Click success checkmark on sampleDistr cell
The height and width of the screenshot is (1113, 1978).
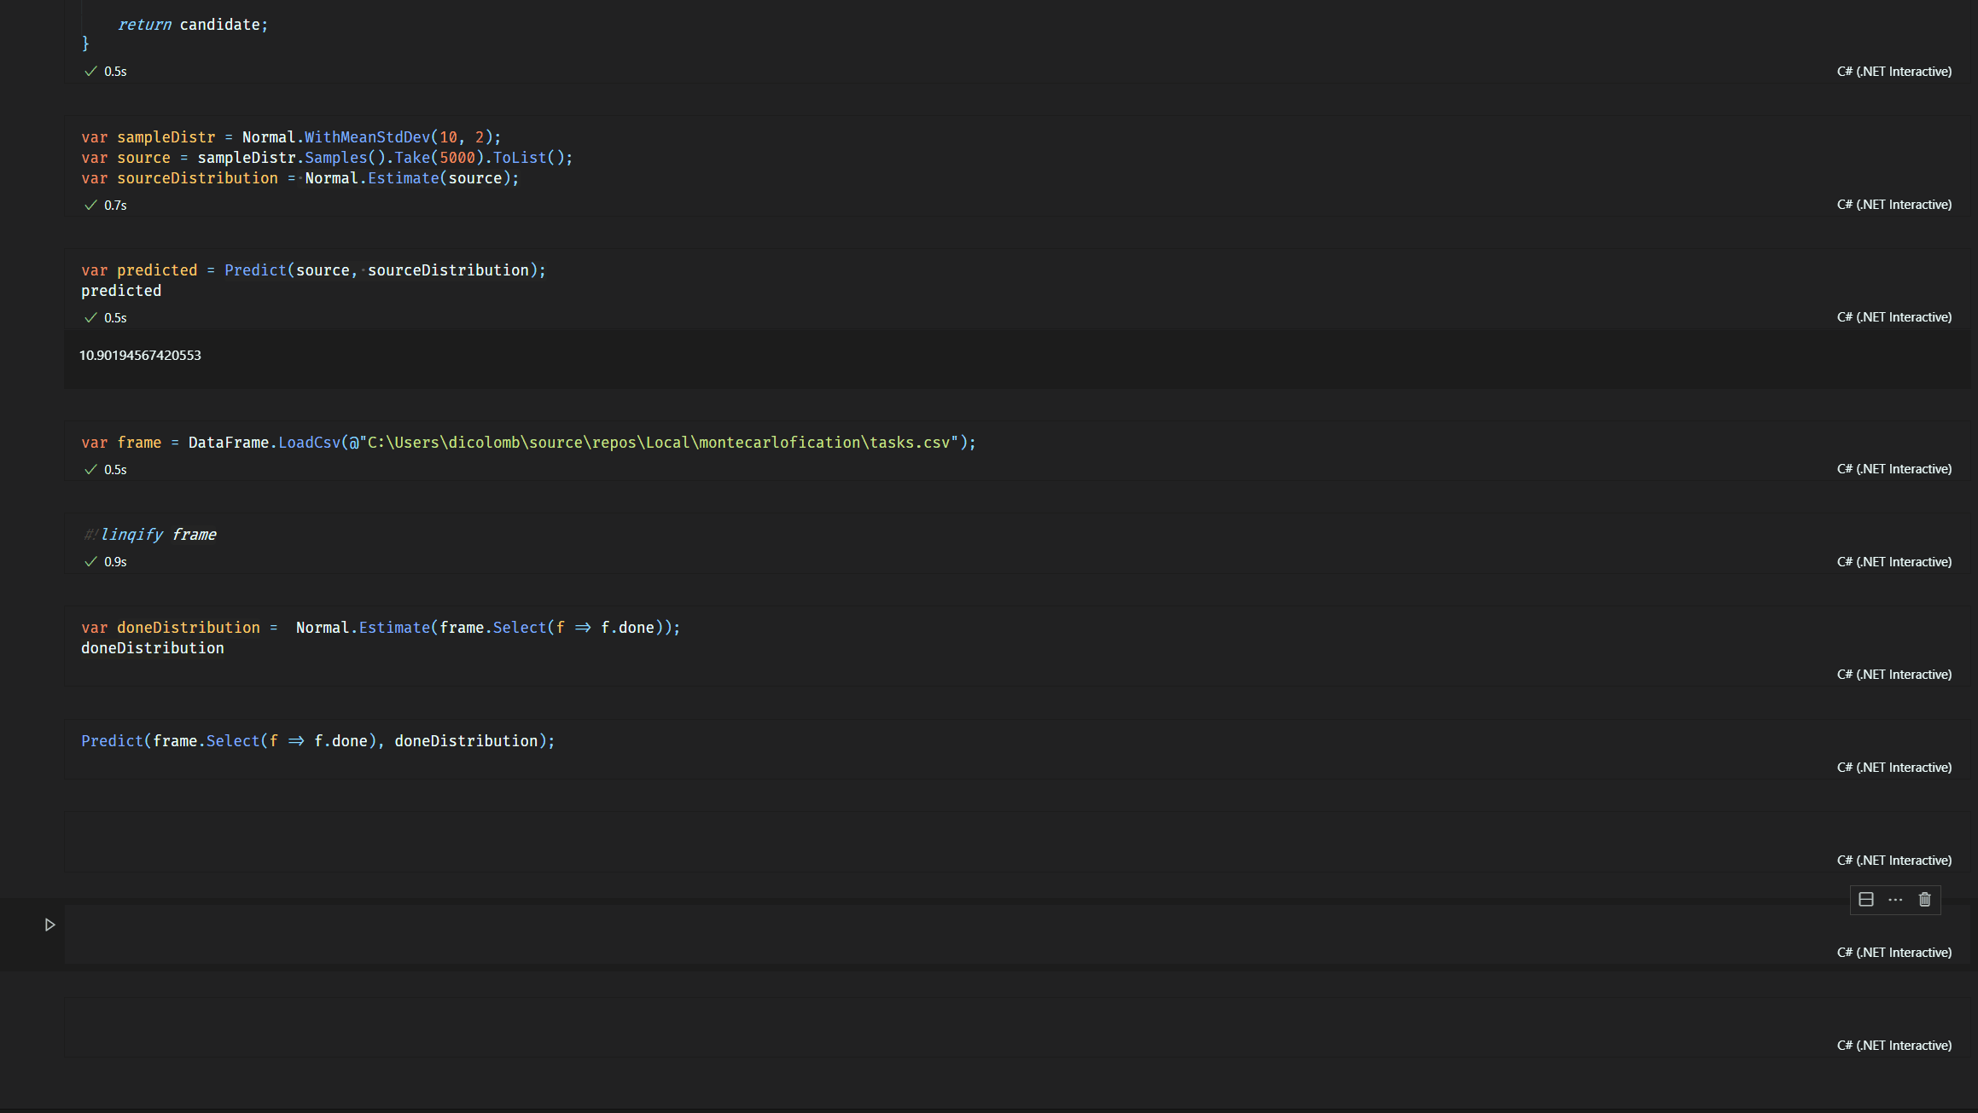[x=90, y=205]
